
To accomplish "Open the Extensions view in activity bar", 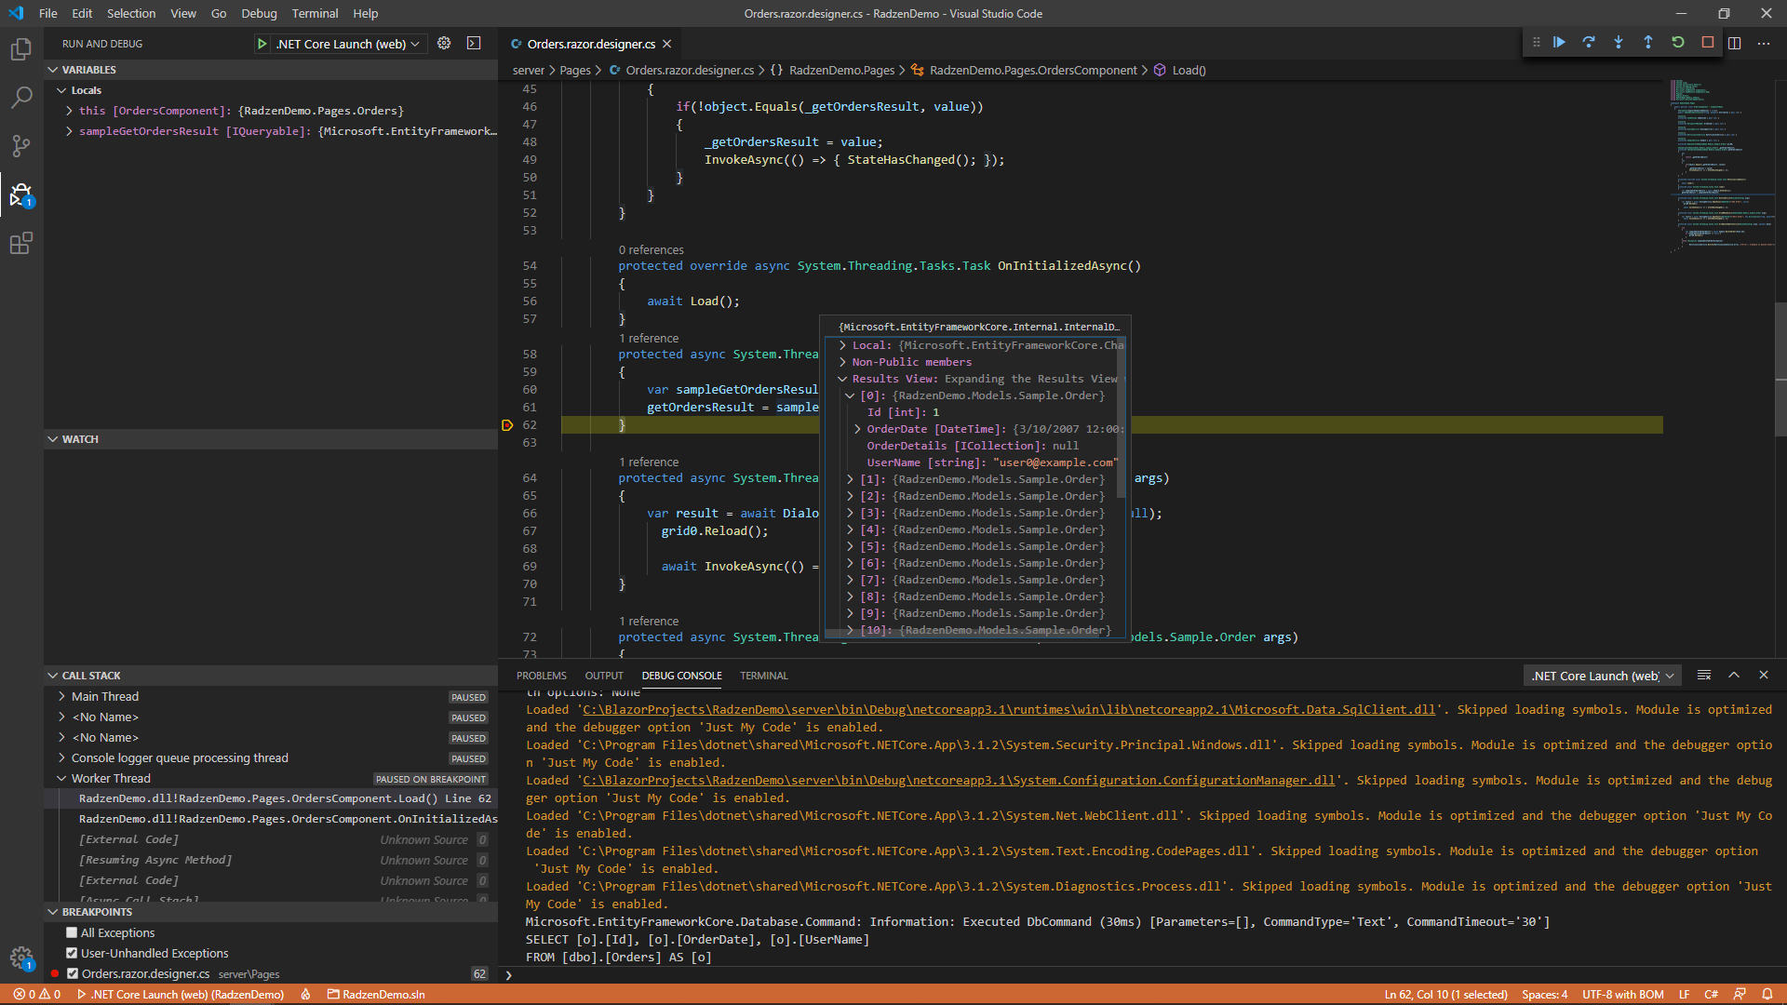I will pos(20,244).
